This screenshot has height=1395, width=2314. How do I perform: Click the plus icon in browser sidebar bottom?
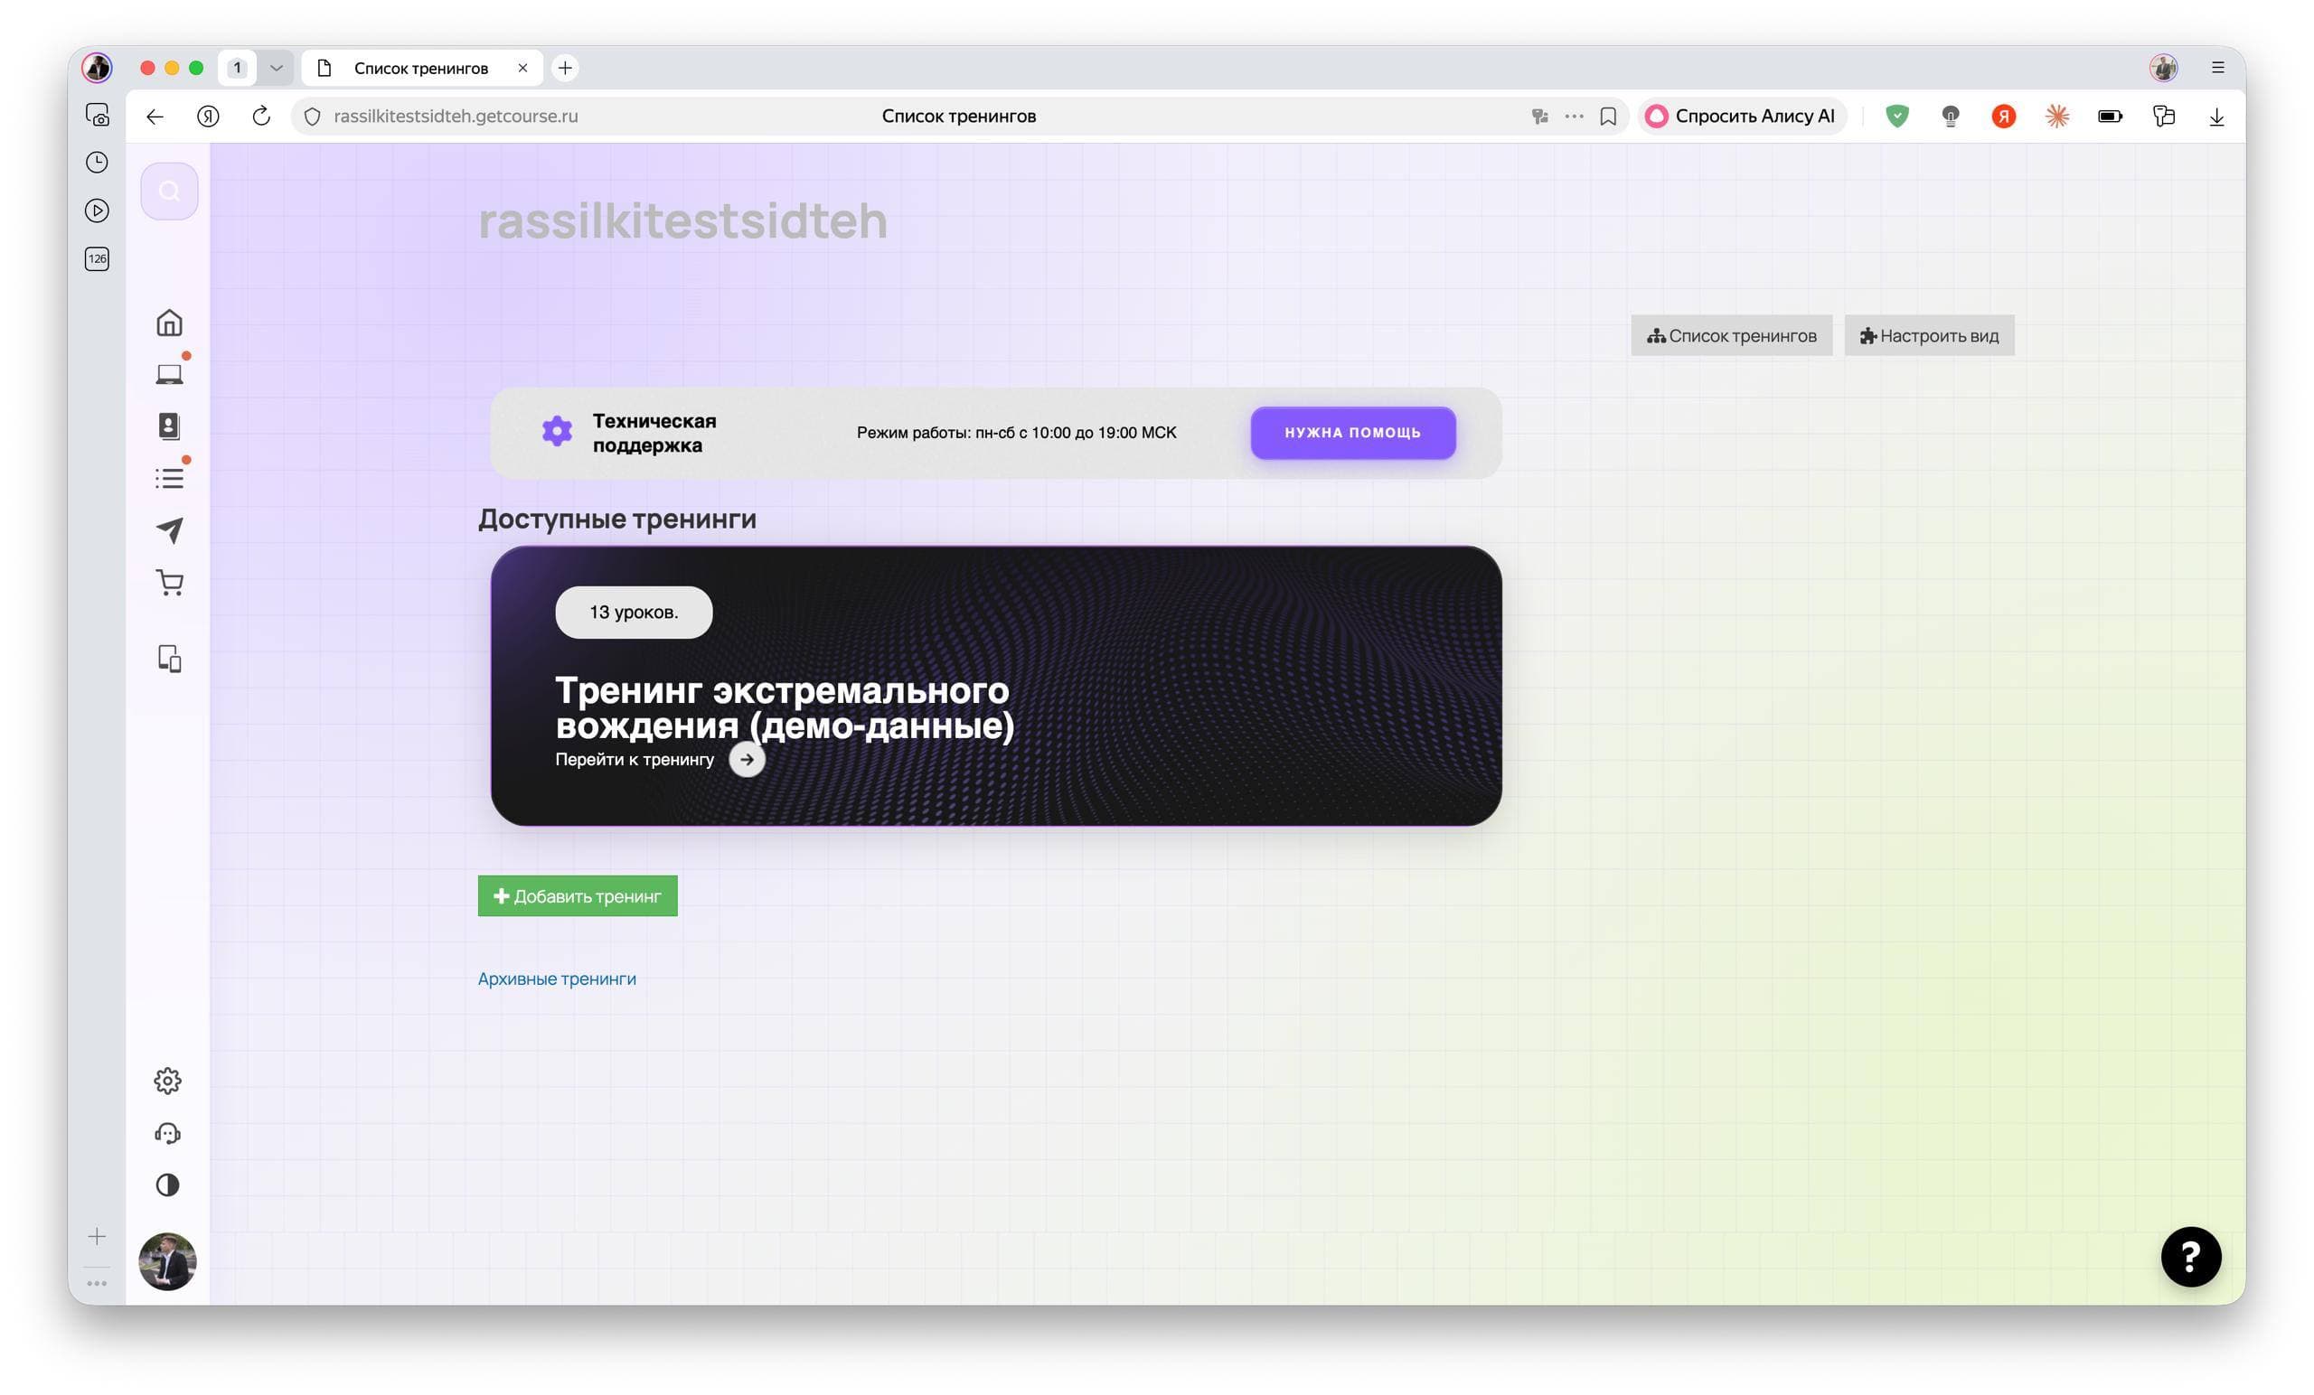97,1237
